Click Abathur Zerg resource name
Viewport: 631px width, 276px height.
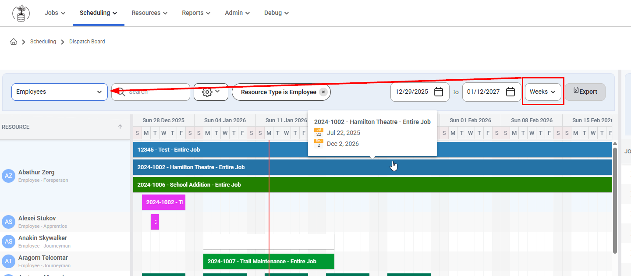[x=36, y=172]
